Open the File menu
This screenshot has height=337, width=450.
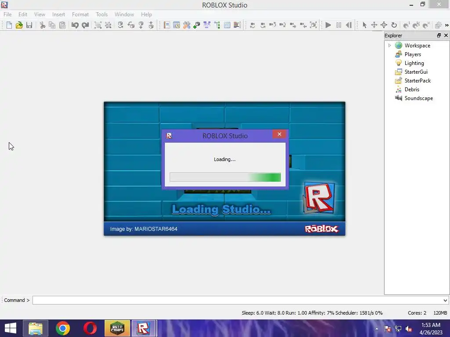pos(7,14)
